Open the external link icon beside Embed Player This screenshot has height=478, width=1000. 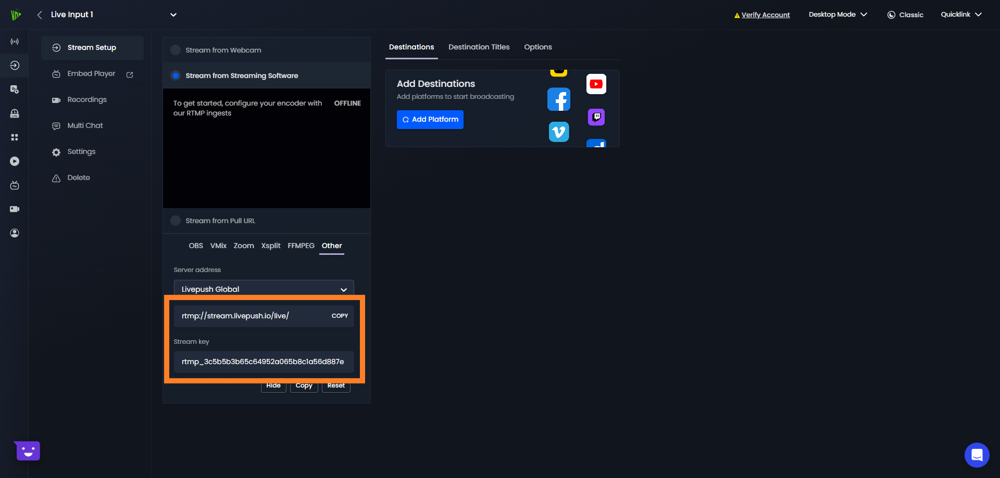pos(130,74)
